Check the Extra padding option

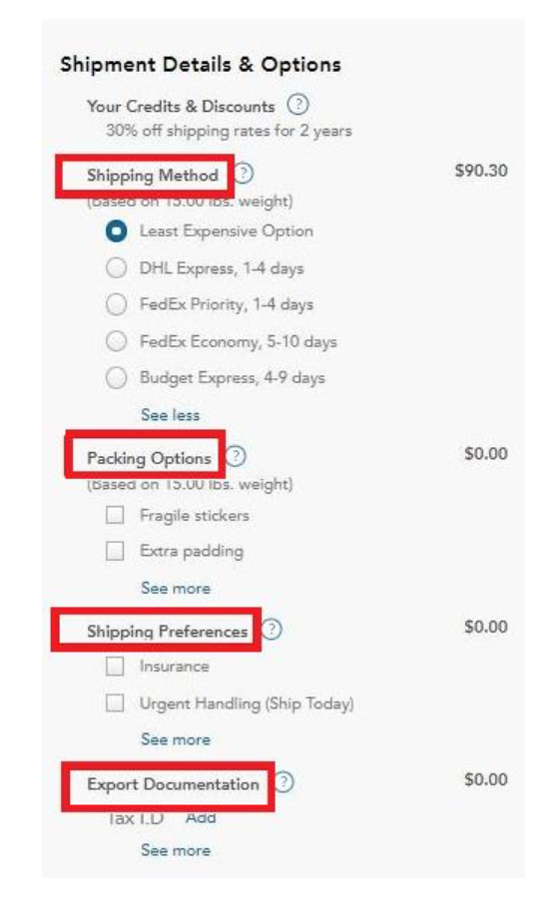point(115,551)
